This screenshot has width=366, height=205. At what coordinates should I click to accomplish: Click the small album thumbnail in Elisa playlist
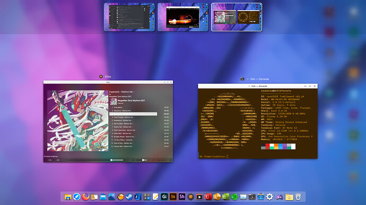(x=114, y=101)
